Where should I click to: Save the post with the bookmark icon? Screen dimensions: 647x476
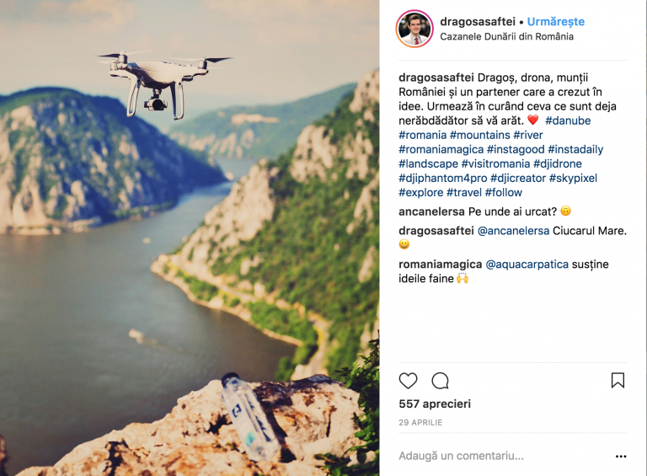point(618,380)
